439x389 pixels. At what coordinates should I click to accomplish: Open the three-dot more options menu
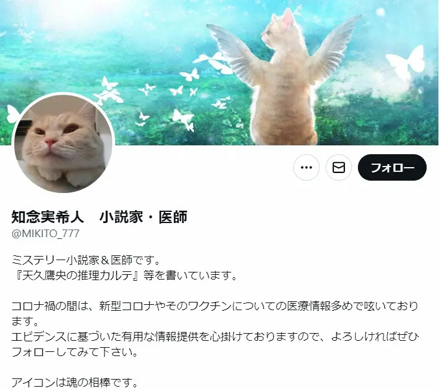[x=306, y=168]
